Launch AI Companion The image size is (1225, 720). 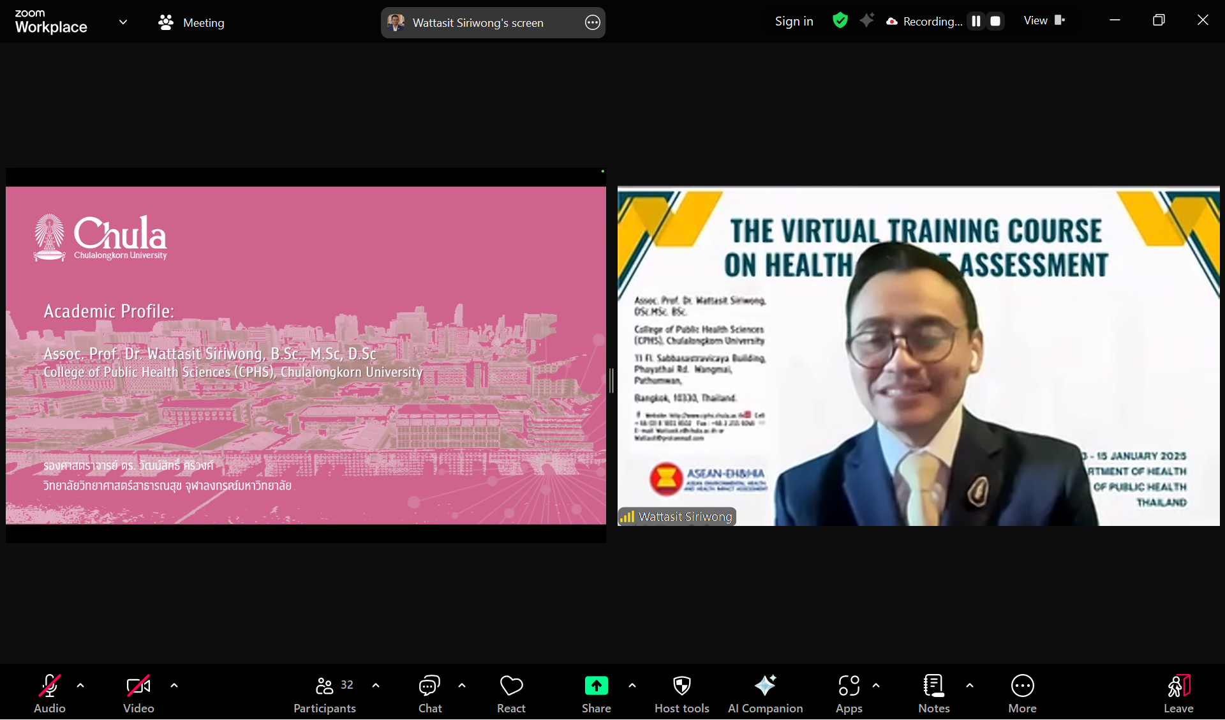point(765,686)
